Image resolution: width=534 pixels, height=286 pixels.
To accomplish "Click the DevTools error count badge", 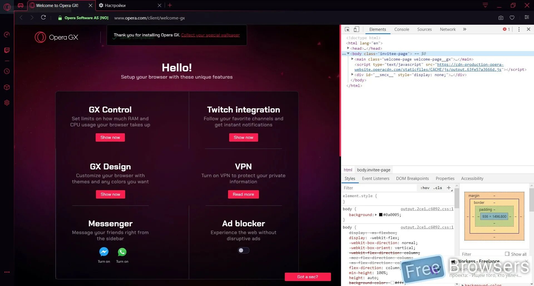I will (506, 29).
